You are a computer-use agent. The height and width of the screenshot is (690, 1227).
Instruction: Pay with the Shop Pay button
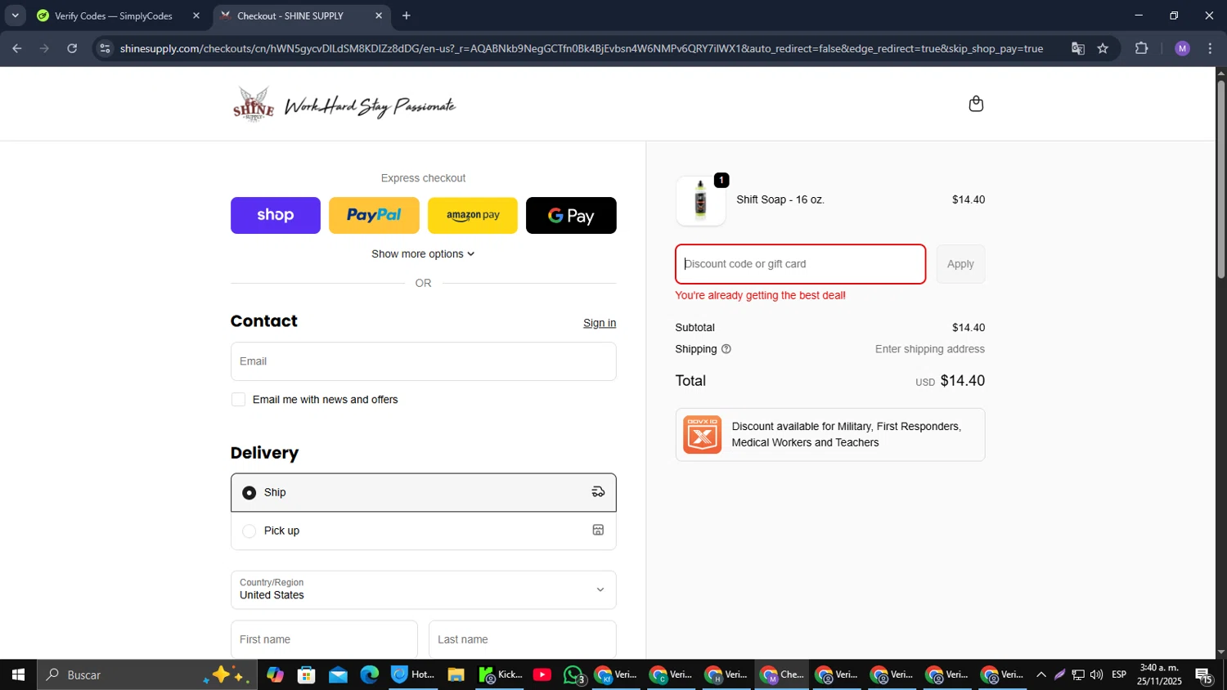pyautogui.click(x=276, y=215)
